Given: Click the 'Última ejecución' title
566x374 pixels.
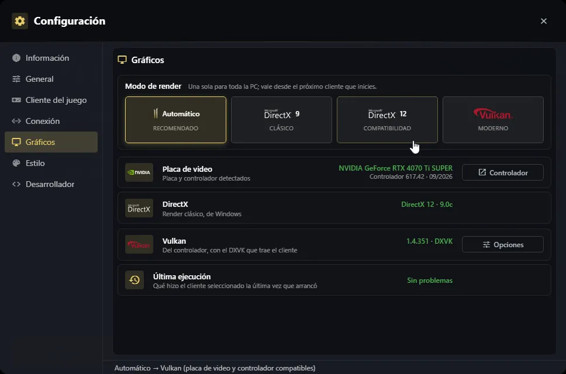Looking at the screenshot, I should point(182,276).
